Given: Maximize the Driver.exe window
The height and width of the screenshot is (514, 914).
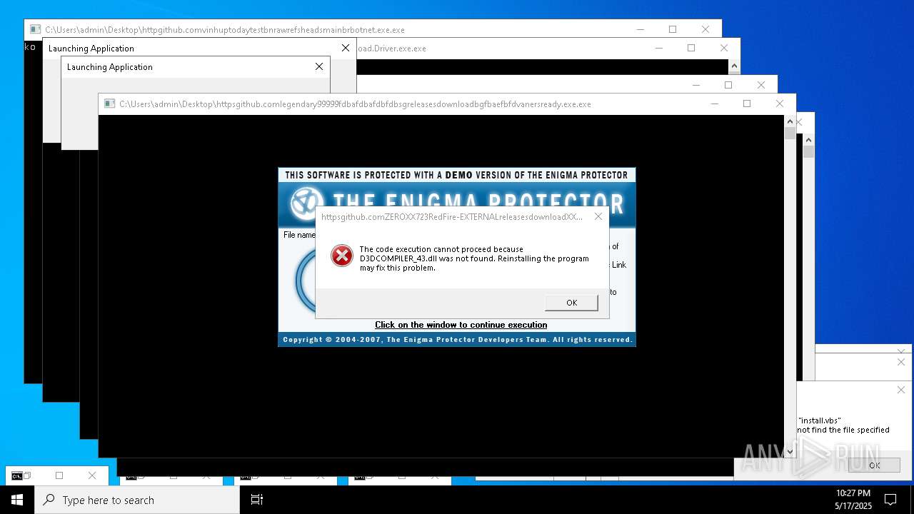Looking at the screenshot, I should click(x=691, y=48).
